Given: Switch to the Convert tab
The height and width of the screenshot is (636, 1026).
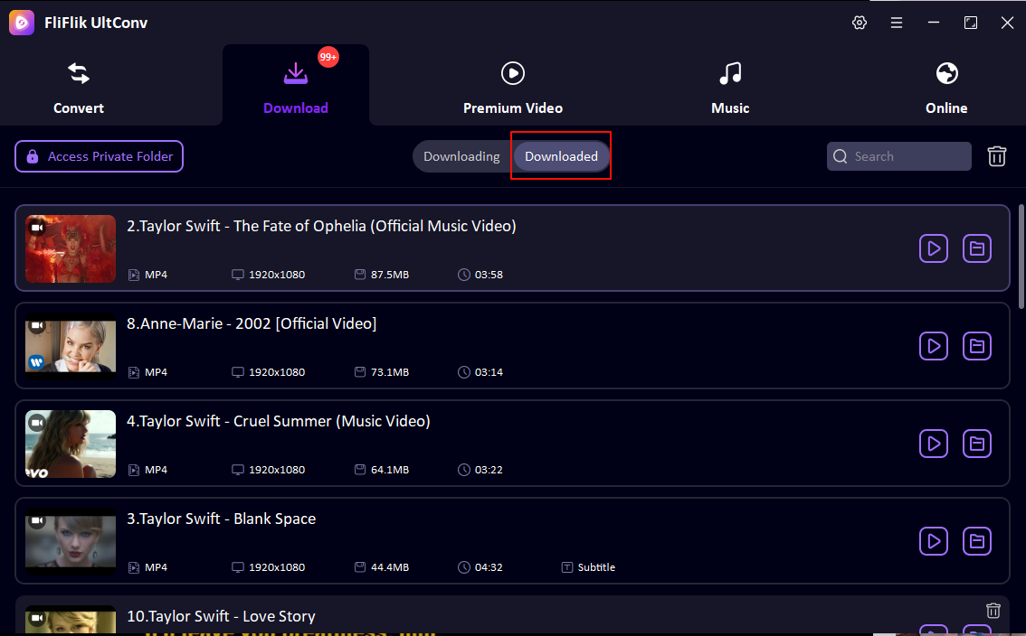Looking at the screenshot, I should (79, 89).
